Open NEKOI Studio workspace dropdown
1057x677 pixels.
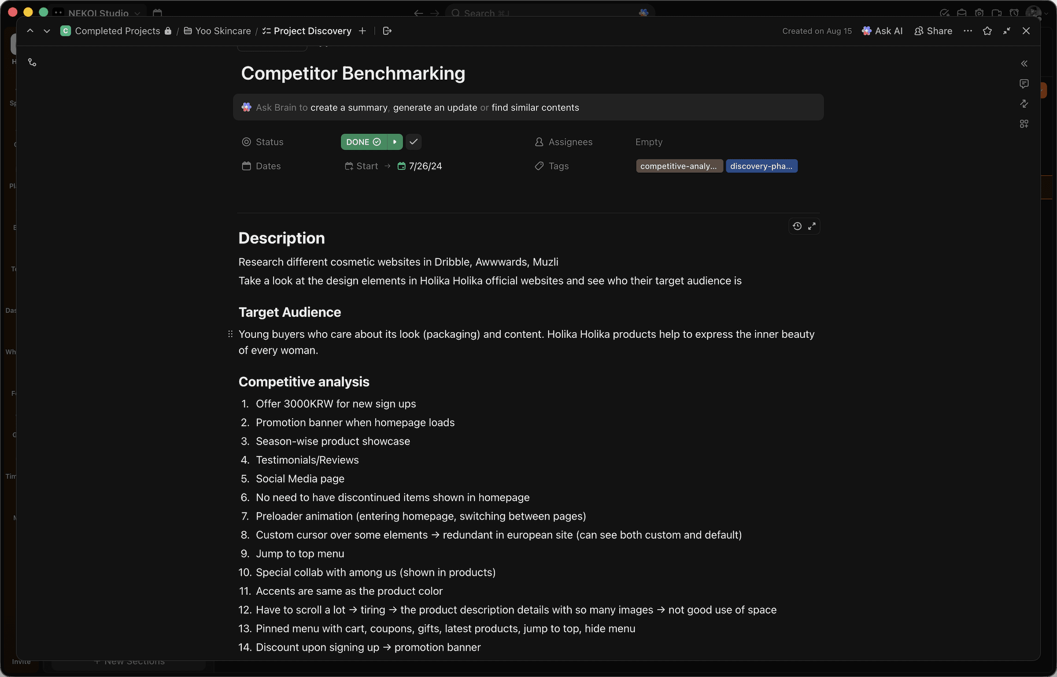click(104, 13)
